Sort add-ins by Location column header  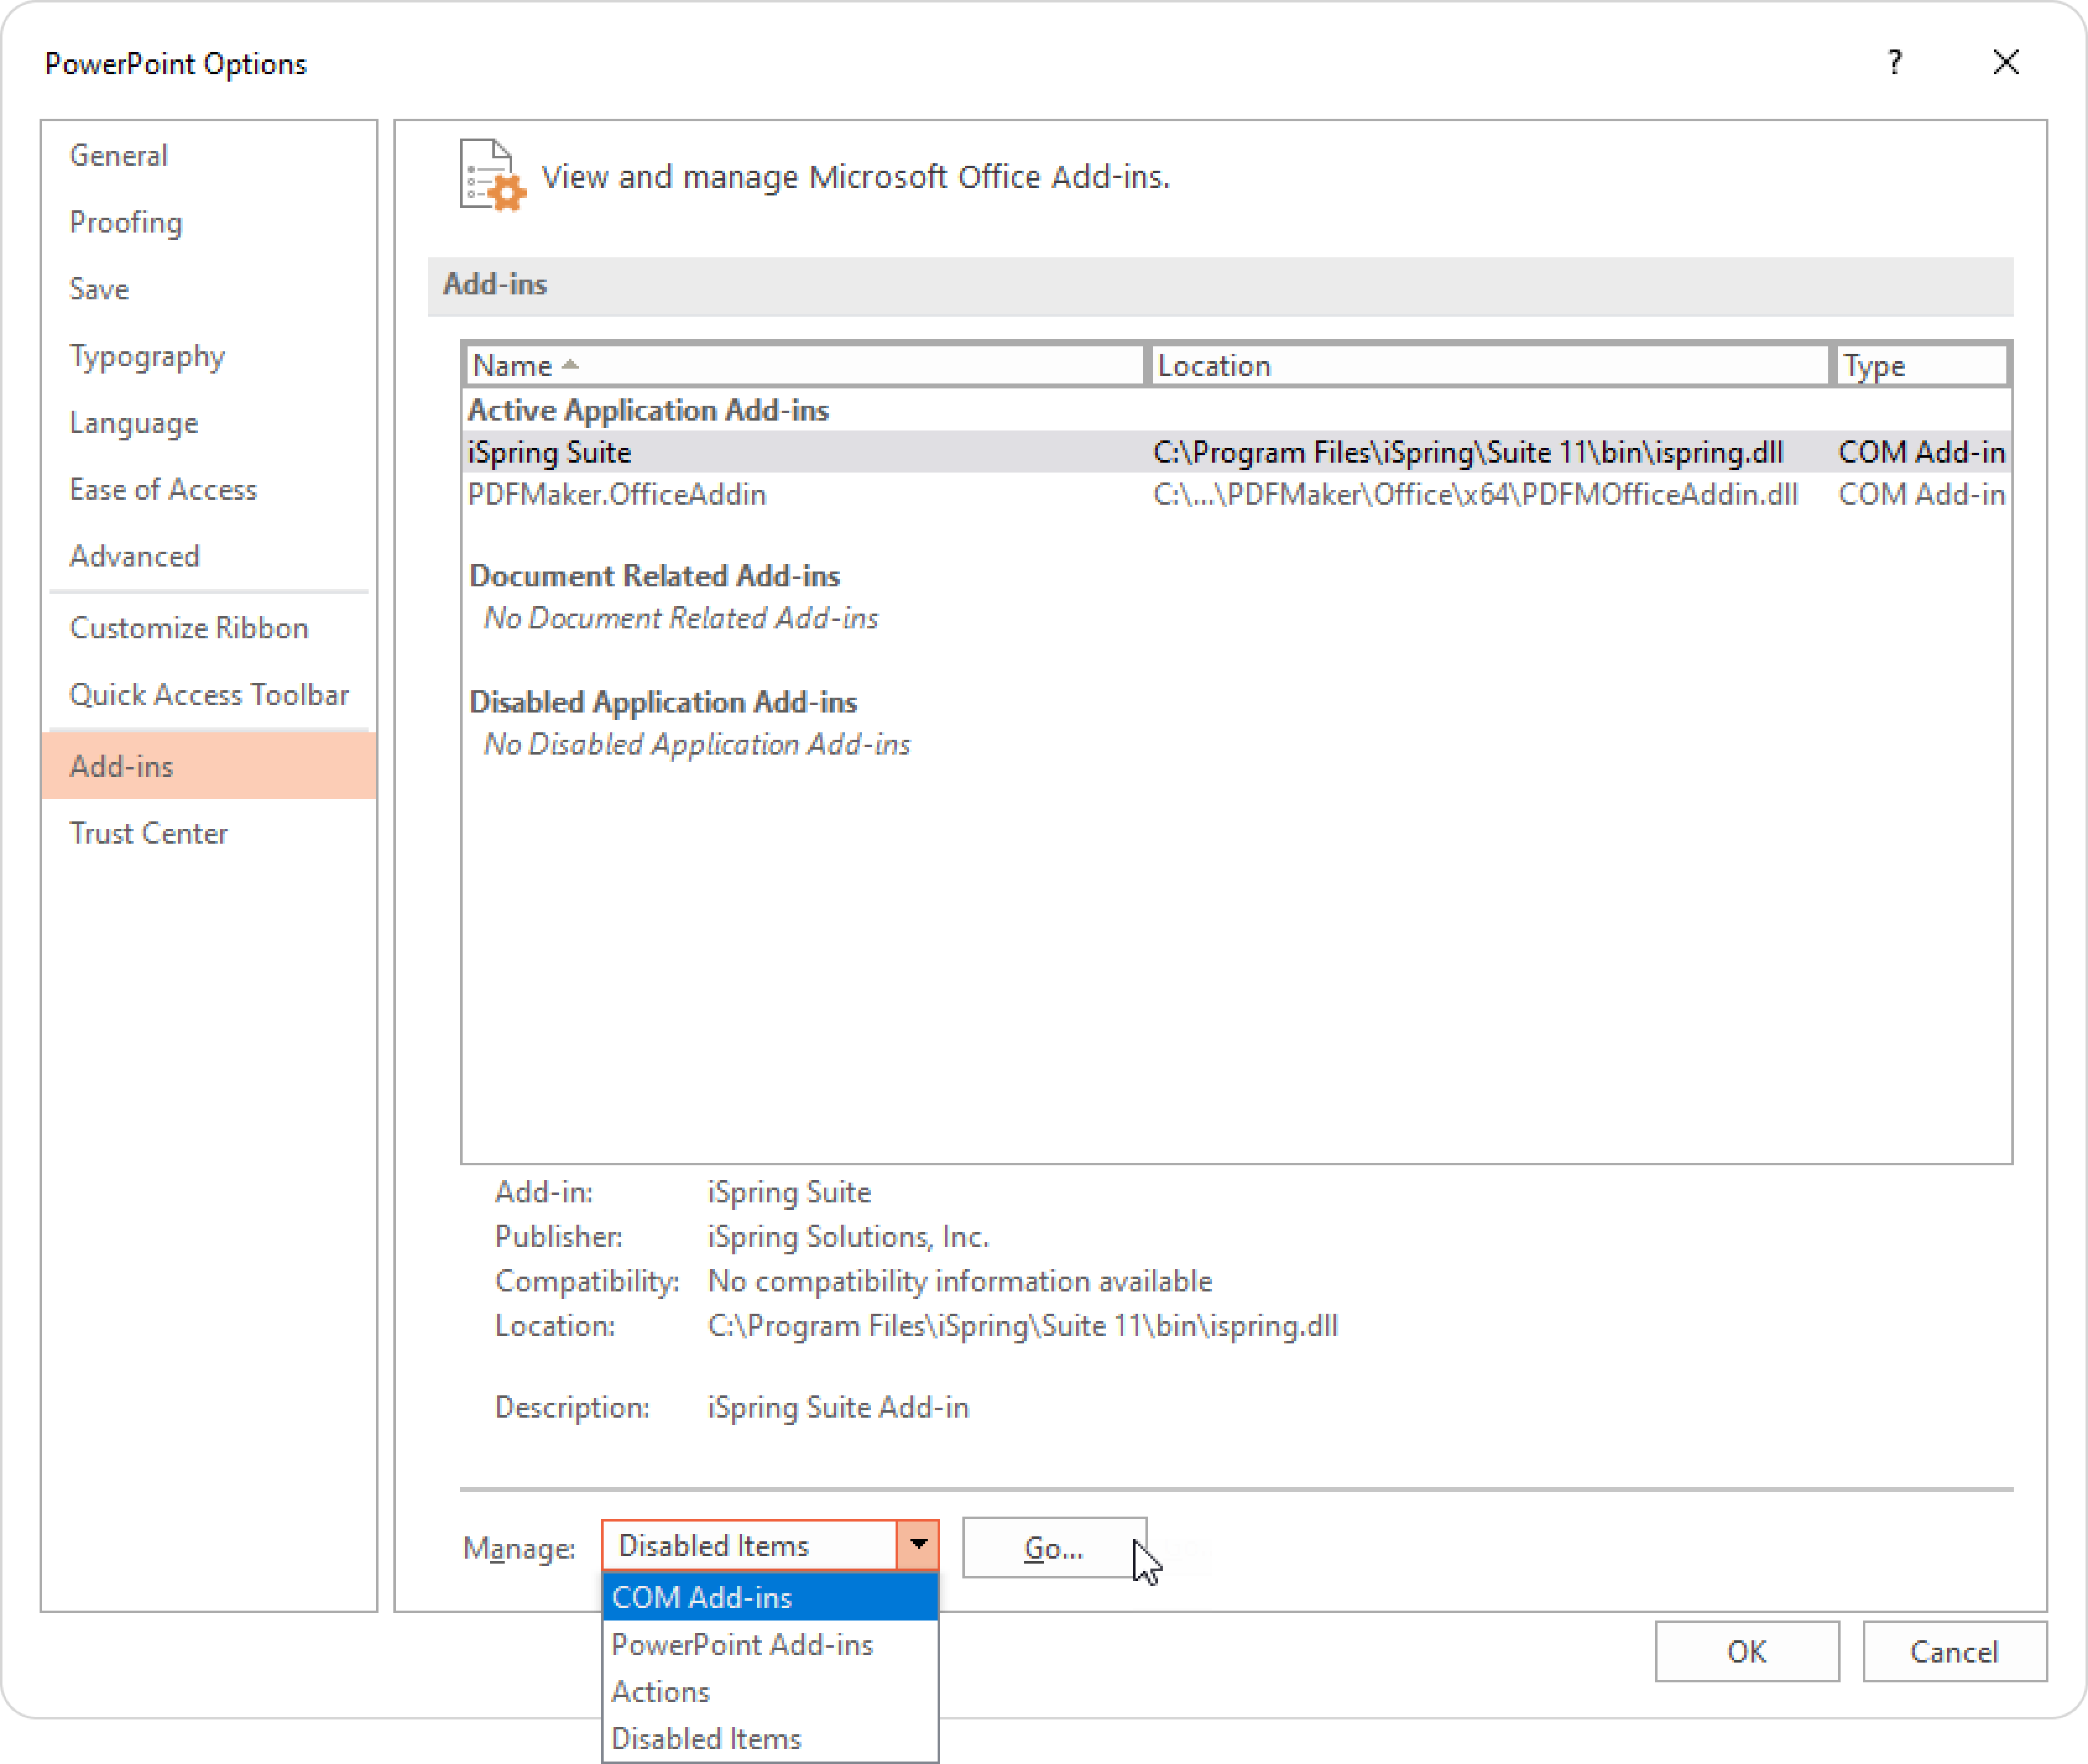1489,366
